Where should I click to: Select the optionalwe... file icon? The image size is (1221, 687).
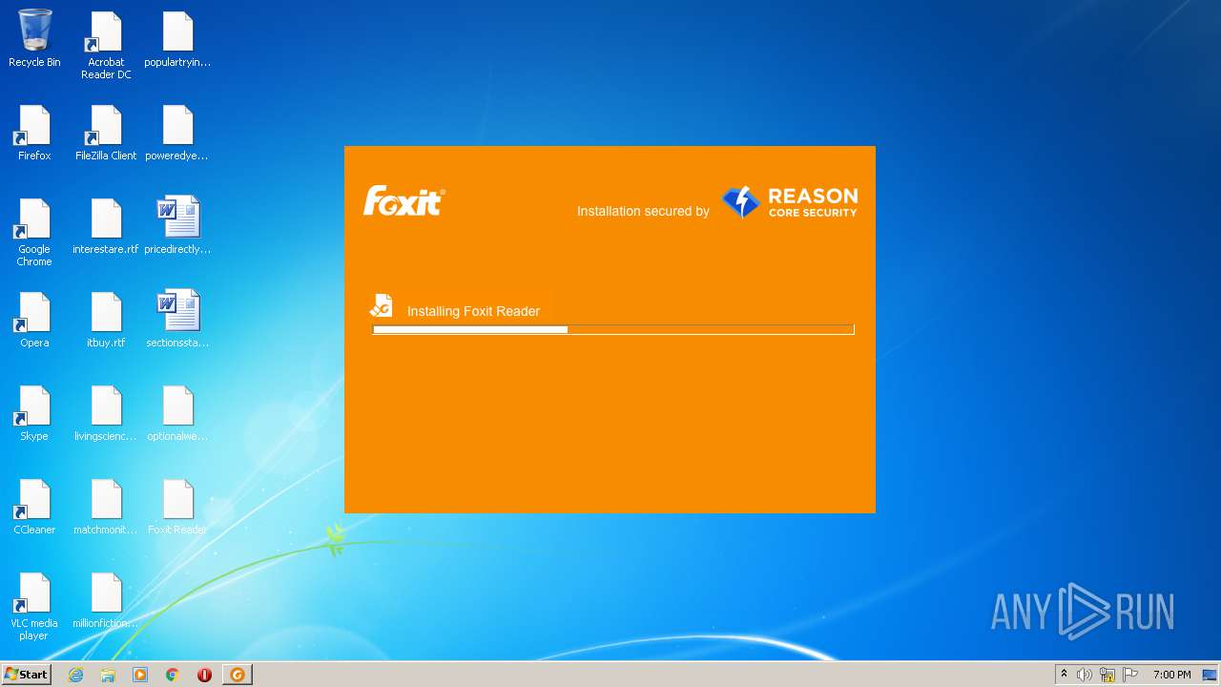[x=177, y=412]
